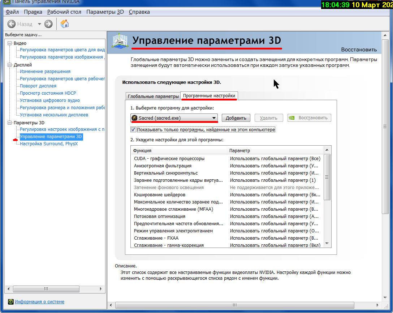Select Регулировка размера и положения item
The image size is (393, 313).
point(62,108)
